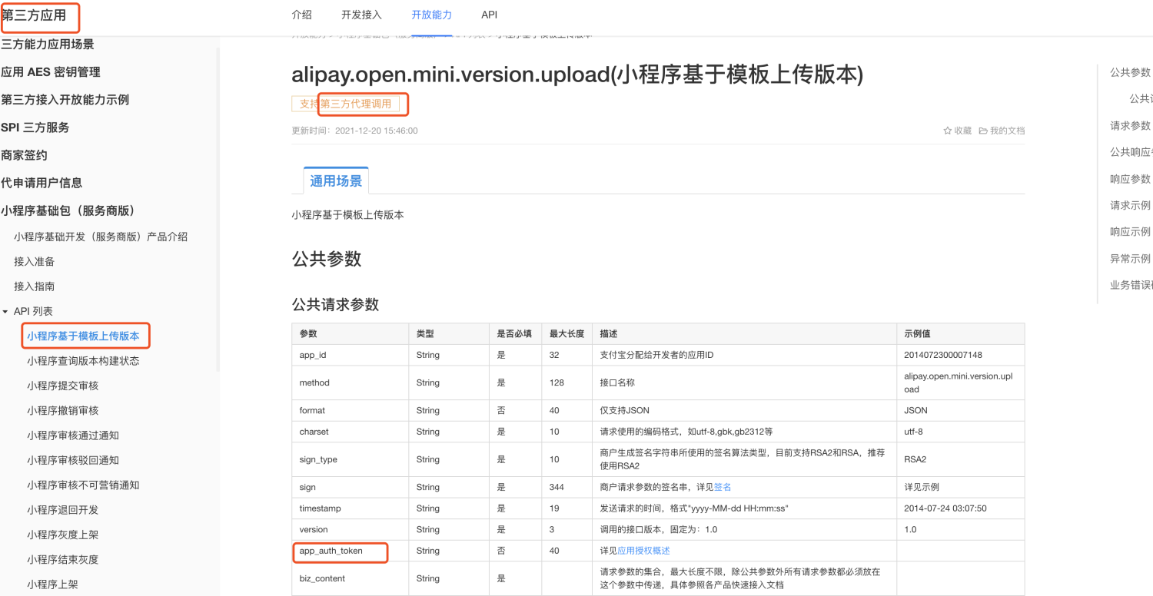This screenshot has width=1153, height=596.
Task: Open 小程序基础开发（服务商版）产品介绍 entry
Action: pos(101,237)
